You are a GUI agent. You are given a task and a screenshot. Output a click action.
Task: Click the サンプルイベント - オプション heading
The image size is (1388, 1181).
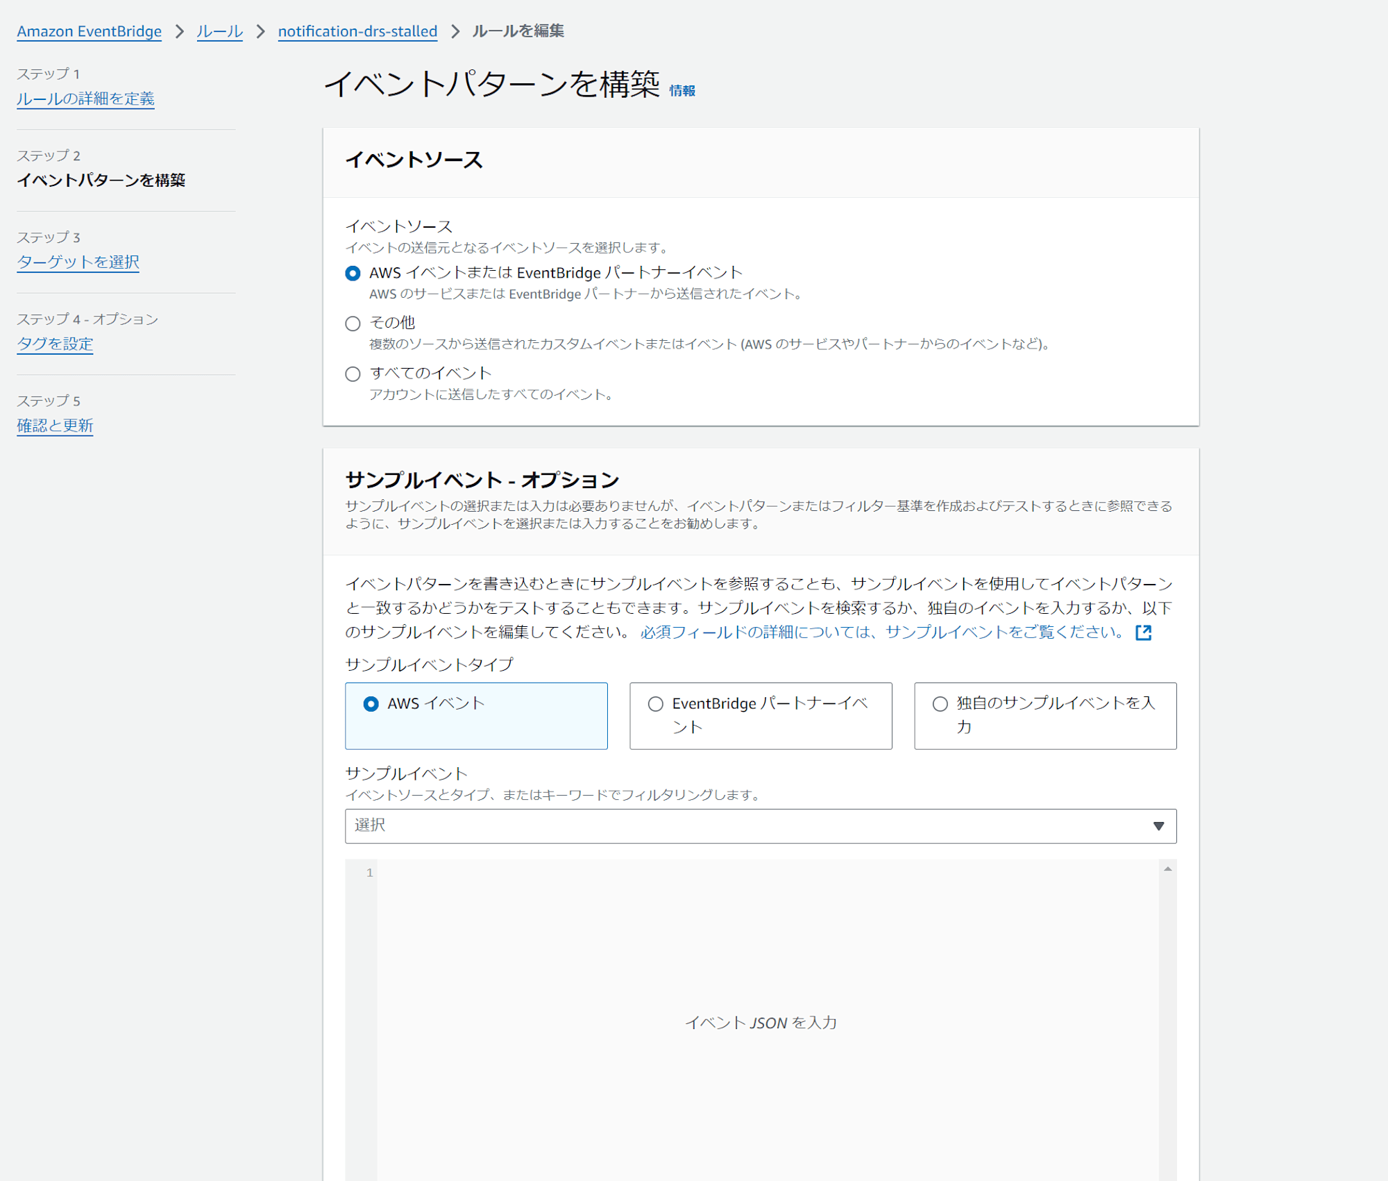coord(482,480)
